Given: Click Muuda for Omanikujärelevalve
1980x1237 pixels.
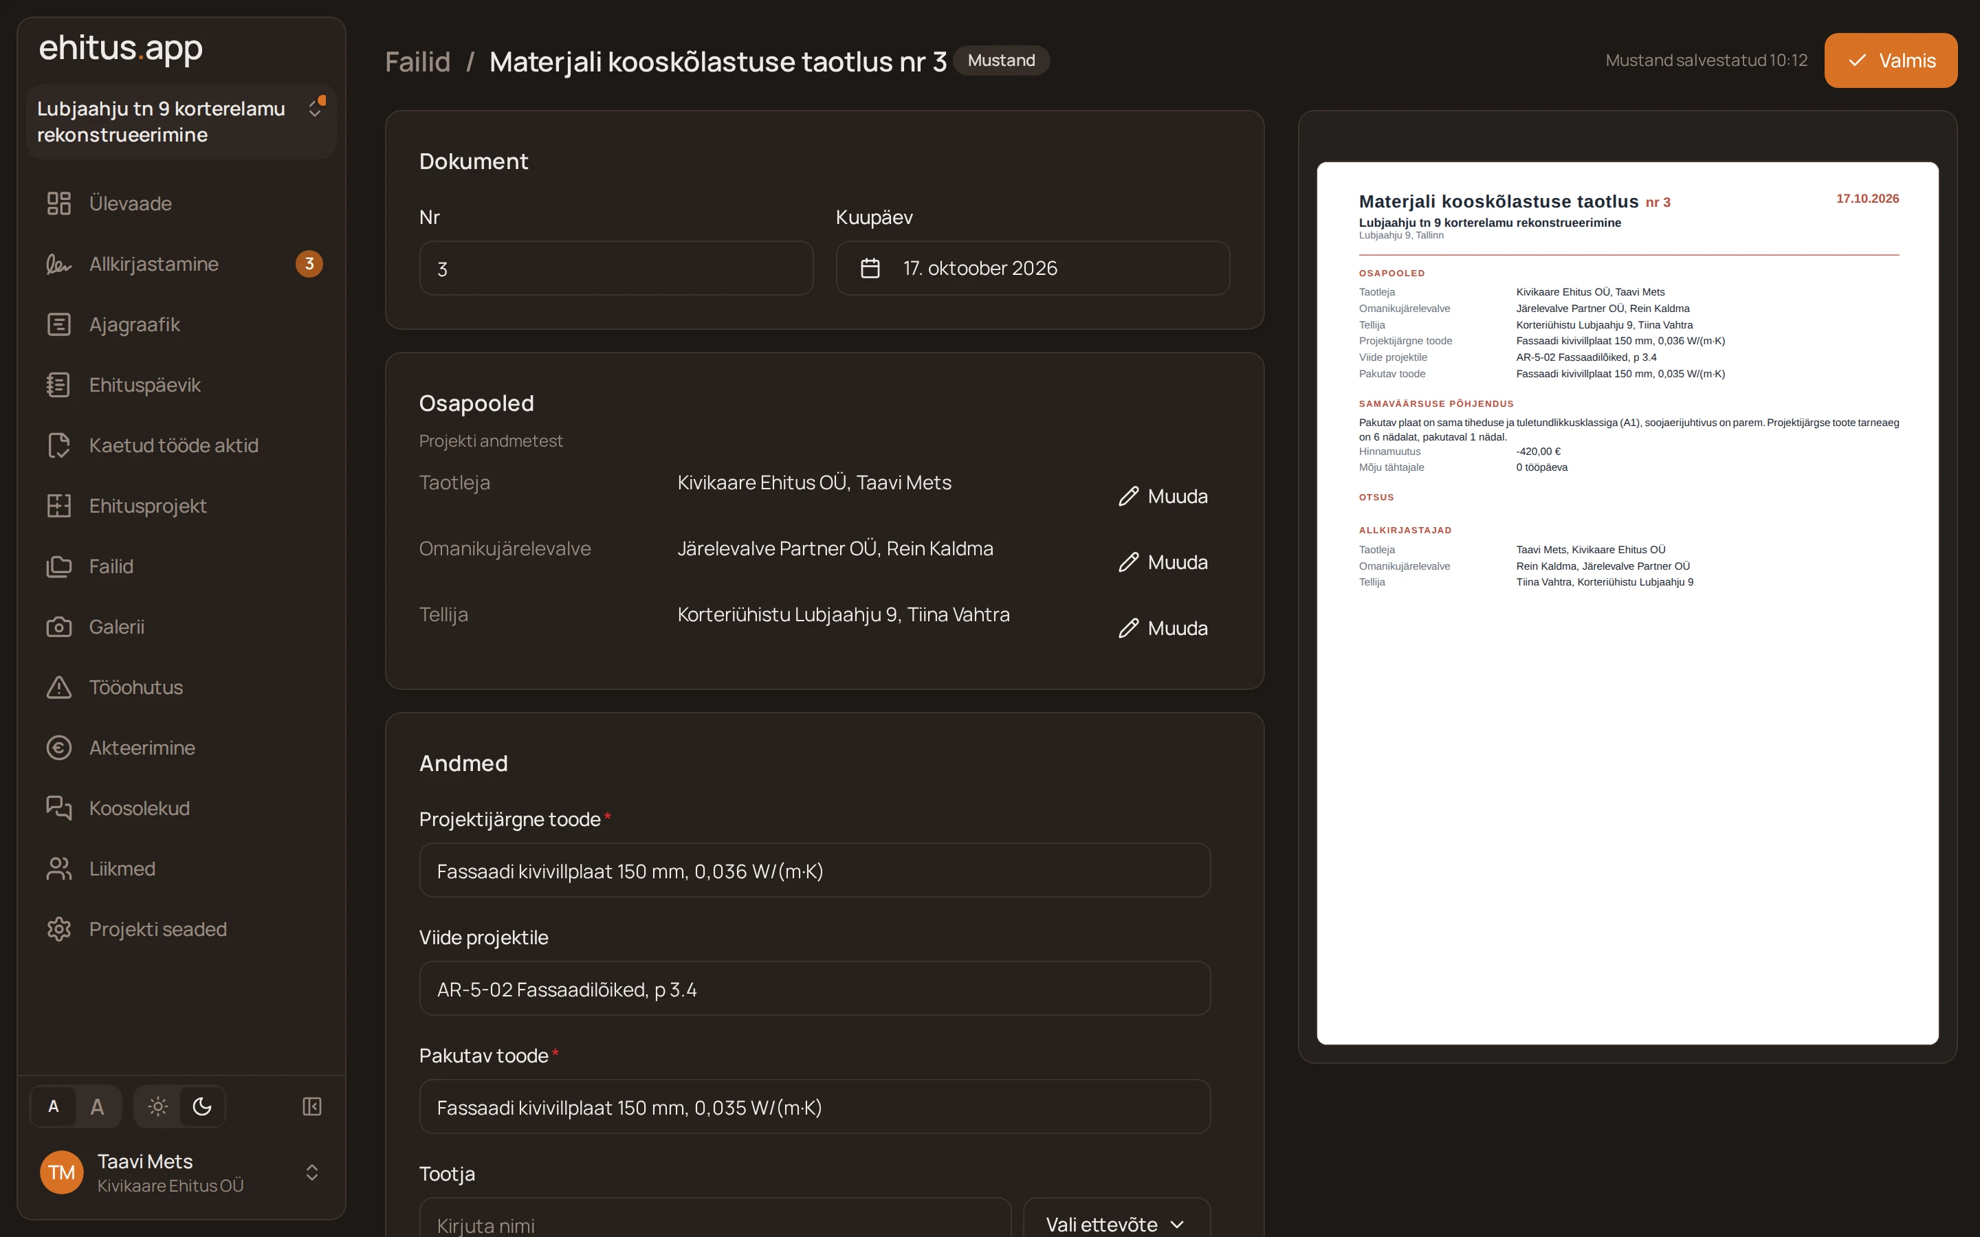Looking at the screenshot, I should tap(1163, 562).
